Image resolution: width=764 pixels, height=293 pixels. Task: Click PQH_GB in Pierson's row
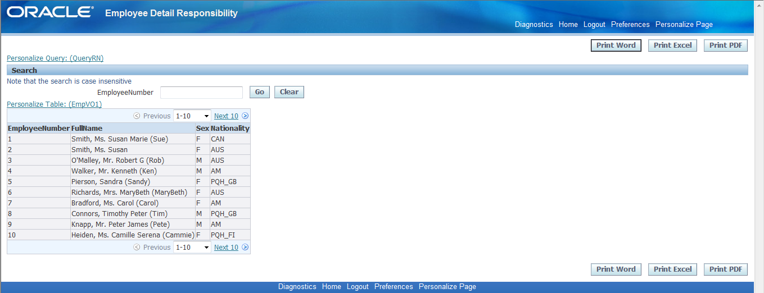tap(230, 182)
